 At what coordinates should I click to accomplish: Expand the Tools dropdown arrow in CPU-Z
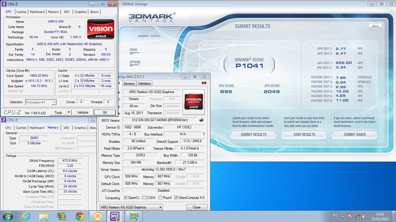click(69, 112)
